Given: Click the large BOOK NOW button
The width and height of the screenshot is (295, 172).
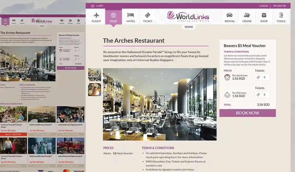Looking at the screenshot, I should (248, 113).
